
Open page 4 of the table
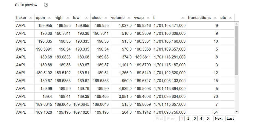(201, 118)
